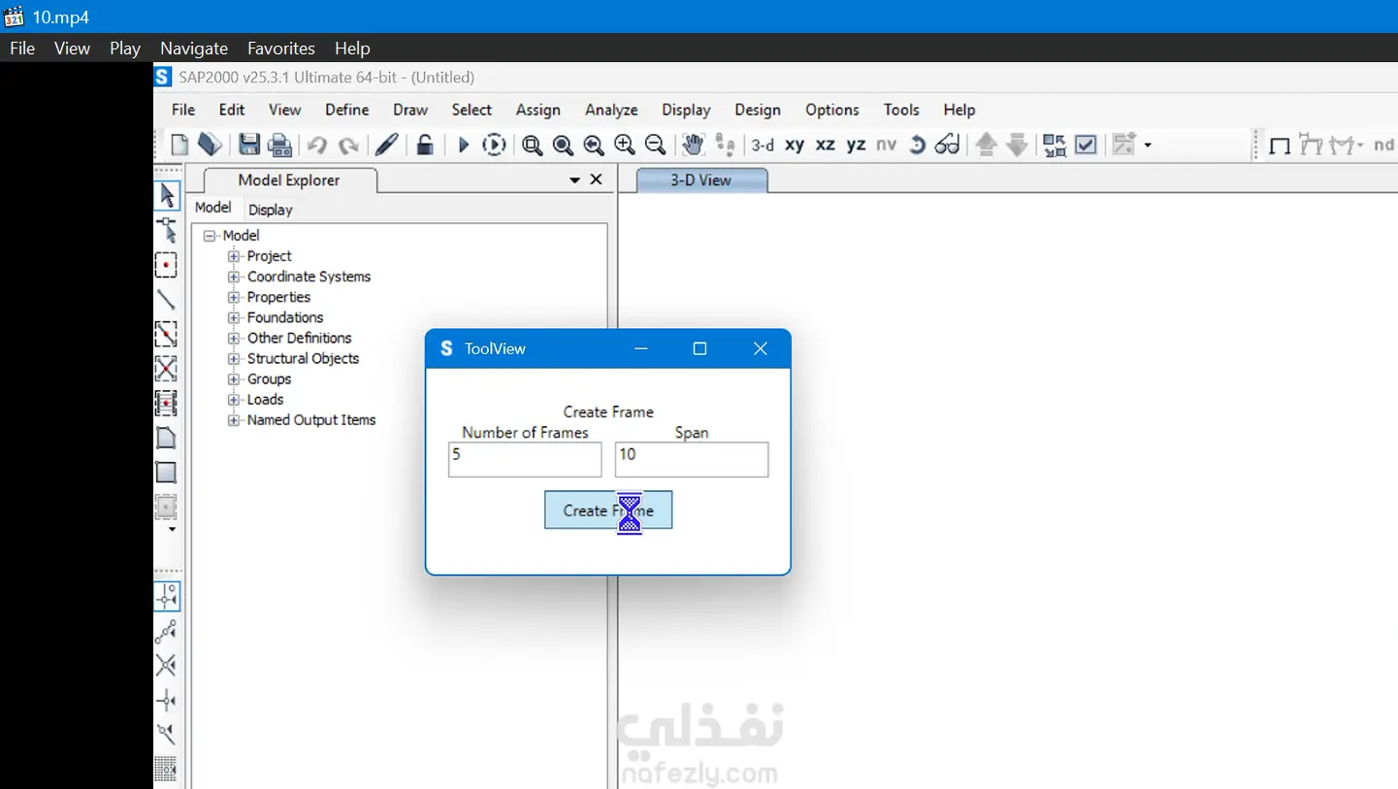Expand the Coordinate Systems tree node
The image size is (1398, 789).
click(234, 277)
